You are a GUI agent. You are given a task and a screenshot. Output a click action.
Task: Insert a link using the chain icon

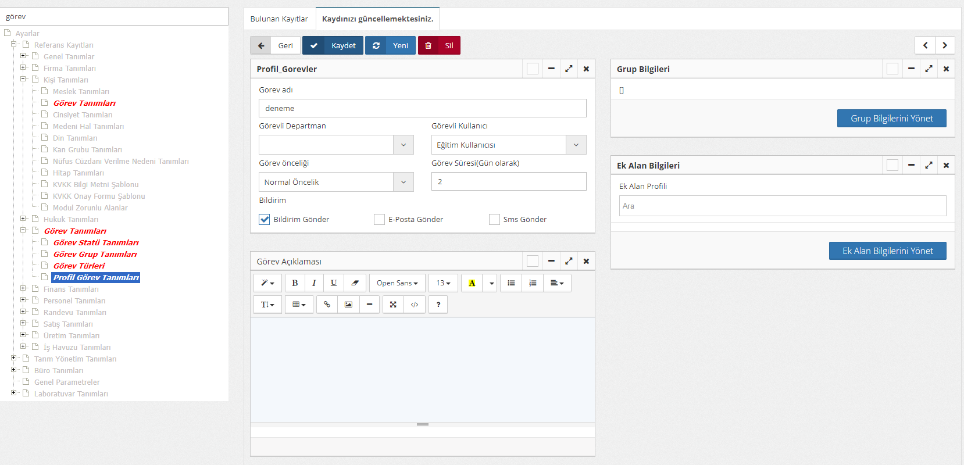(327, 305)
